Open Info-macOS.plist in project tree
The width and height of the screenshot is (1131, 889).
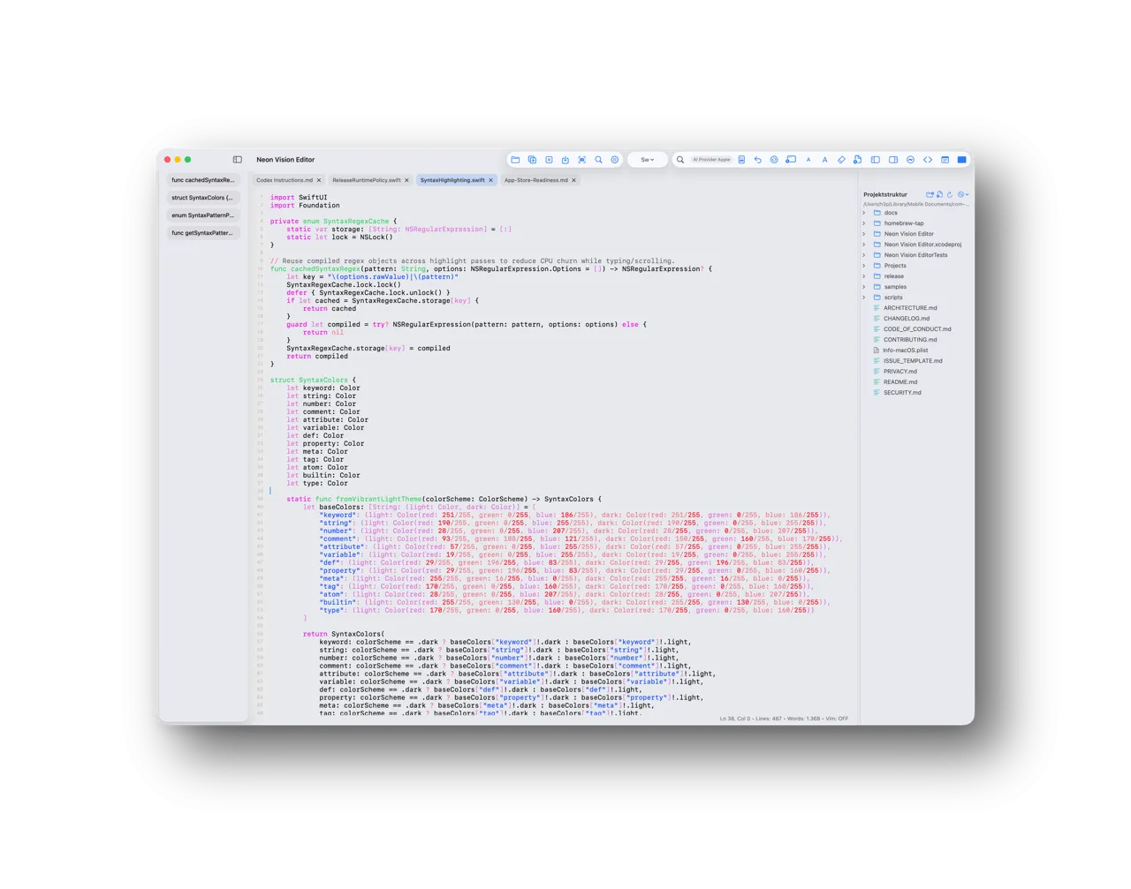906,350
